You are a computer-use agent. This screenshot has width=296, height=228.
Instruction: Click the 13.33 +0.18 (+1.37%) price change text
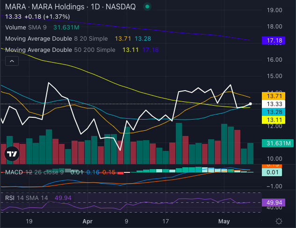pyautogui.click(x=37, y=17)
